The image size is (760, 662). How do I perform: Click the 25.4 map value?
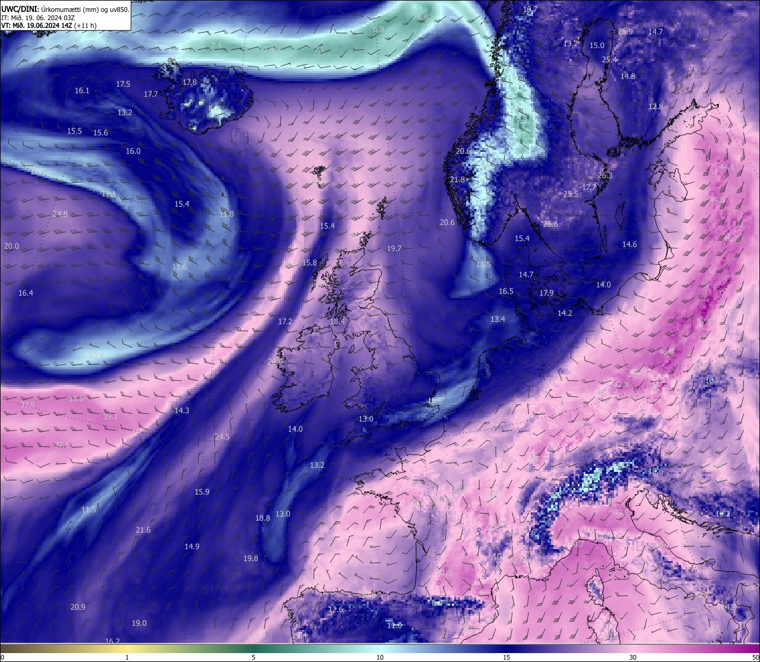pos(609,60)
